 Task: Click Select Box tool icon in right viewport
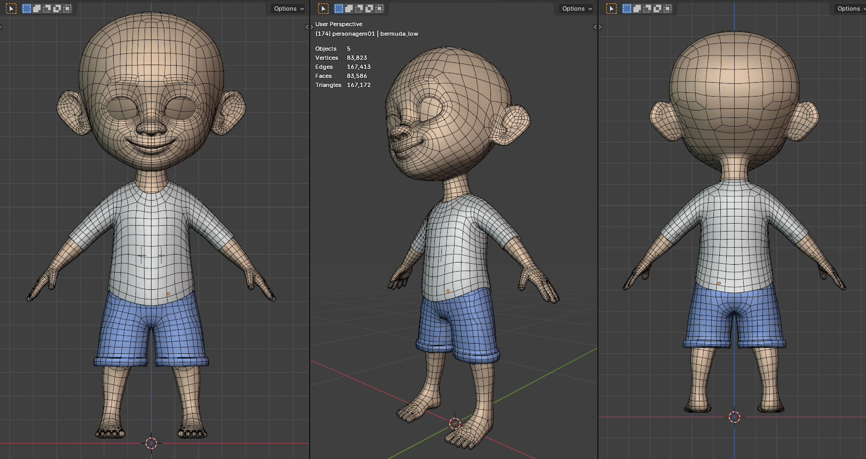(x=611, y=9)
